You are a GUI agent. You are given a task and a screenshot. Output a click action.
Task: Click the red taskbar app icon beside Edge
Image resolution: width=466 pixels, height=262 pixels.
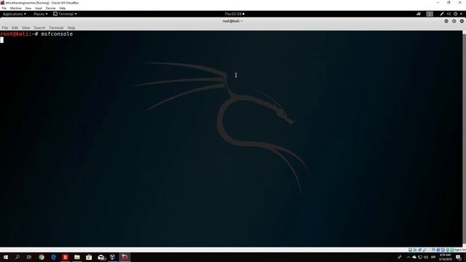point(66,257)
